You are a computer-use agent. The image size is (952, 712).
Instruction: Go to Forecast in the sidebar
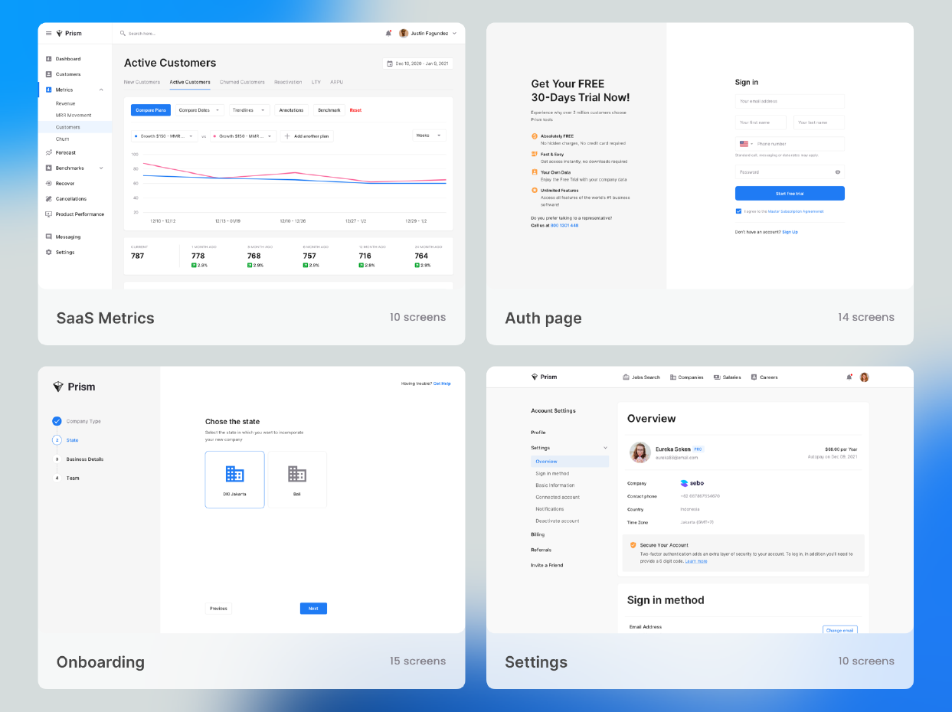[x=65, y=152]
